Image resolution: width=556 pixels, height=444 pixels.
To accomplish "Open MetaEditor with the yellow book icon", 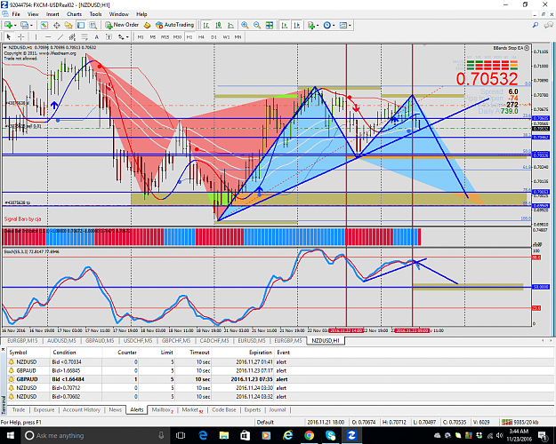I will click(x=147, y=25).
